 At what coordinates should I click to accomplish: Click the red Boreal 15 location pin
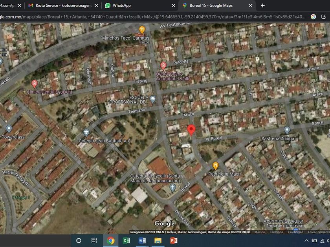tap(191, 130)
